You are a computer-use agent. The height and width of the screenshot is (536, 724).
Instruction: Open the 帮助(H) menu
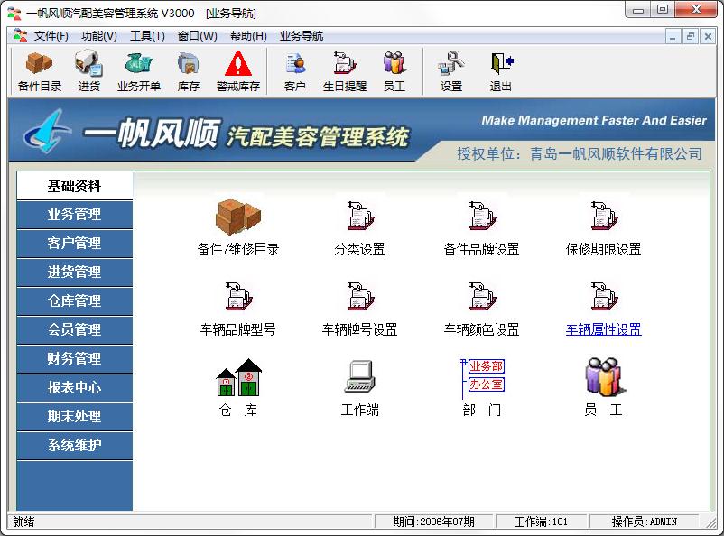[x=248, y=36]
